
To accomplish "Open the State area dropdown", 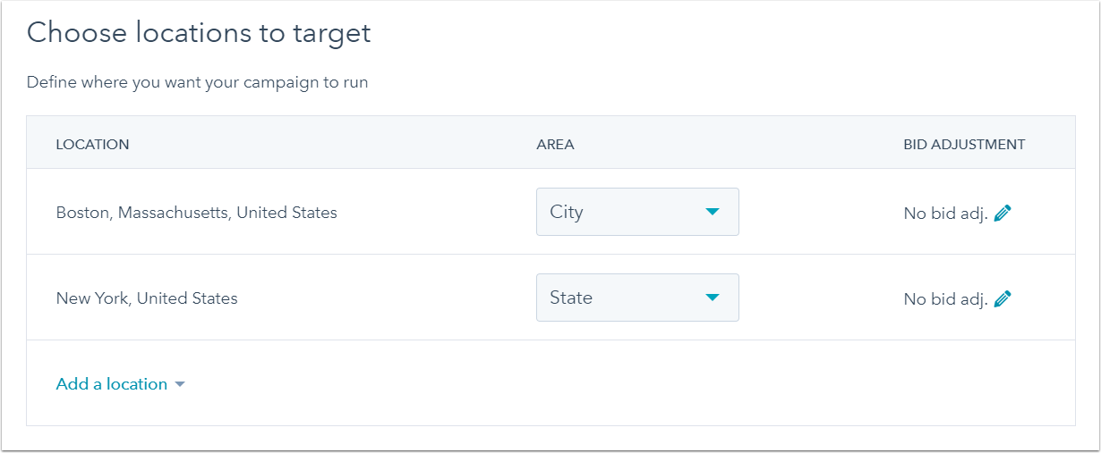I will click(x=637, y=298).
